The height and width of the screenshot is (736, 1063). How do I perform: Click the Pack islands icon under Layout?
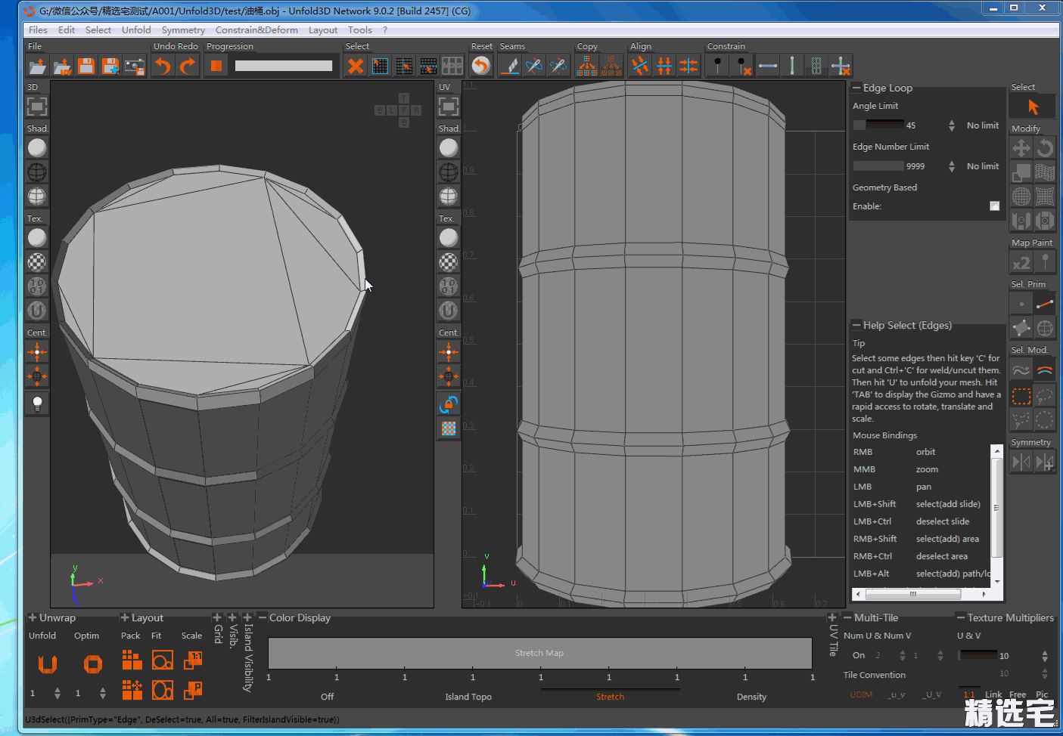[x=132, y=660]
